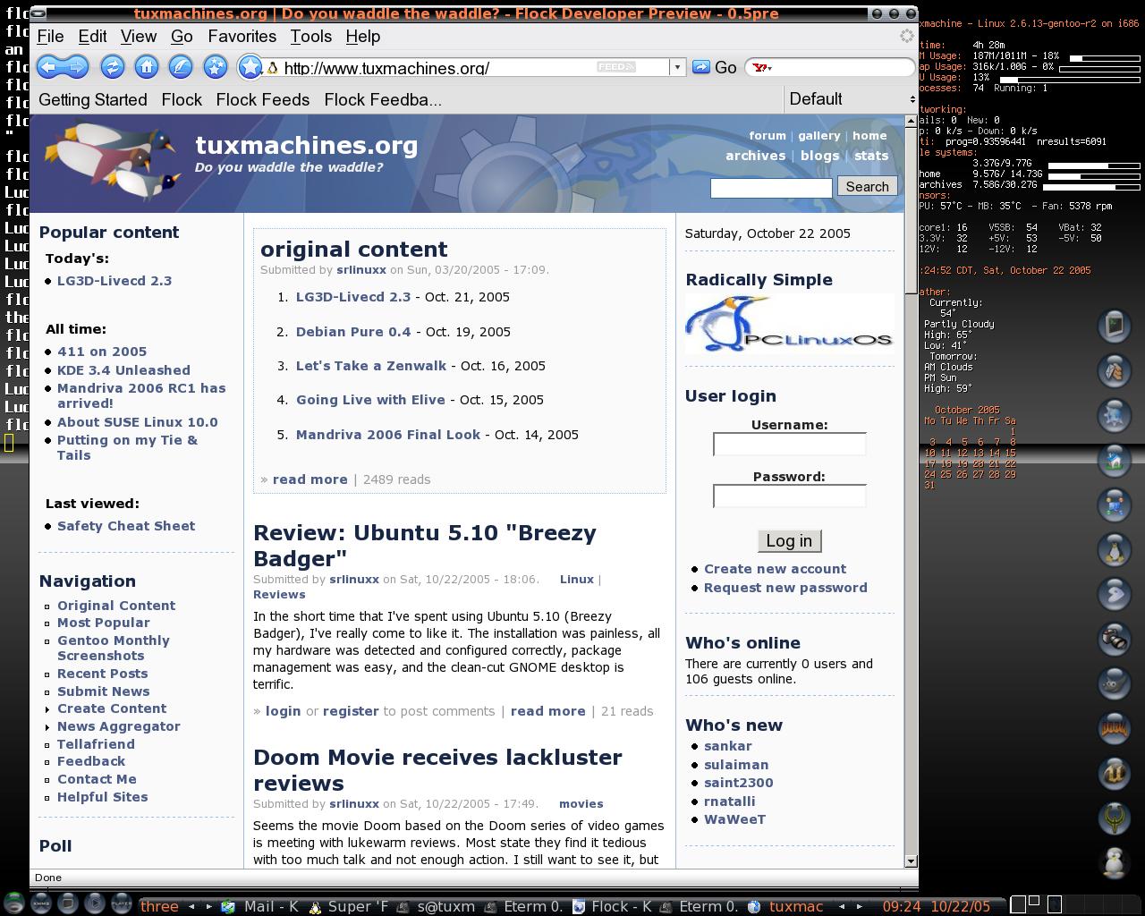Open the blog editor quill icon
1145x916 pixels.
tap(181, 67)
